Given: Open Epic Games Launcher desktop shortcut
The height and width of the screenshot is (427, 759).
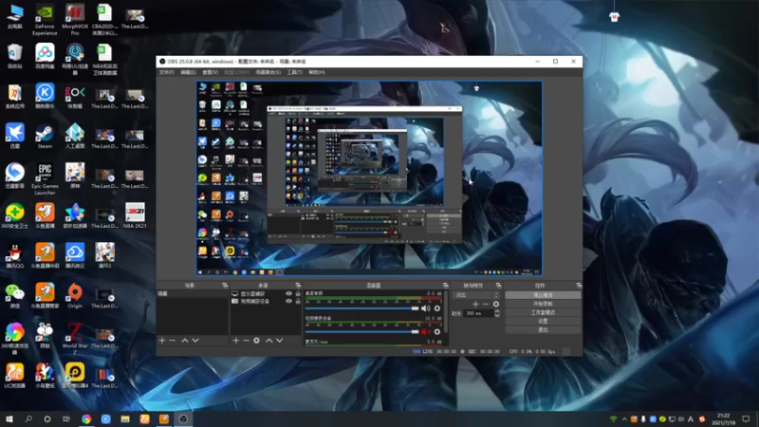Looking at the screenshot, I should [45, 179].
